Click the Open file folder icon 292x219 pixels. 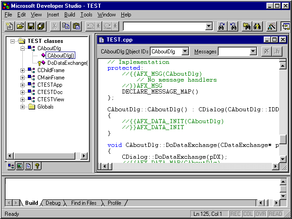pos(21,26)
